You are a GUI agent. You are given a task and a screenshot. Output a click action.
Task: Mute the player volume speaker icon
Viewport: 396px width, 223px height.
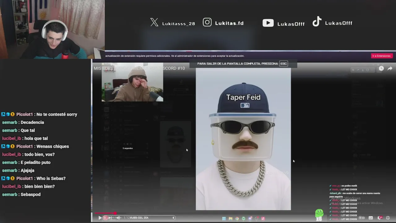tap(118, 218)
